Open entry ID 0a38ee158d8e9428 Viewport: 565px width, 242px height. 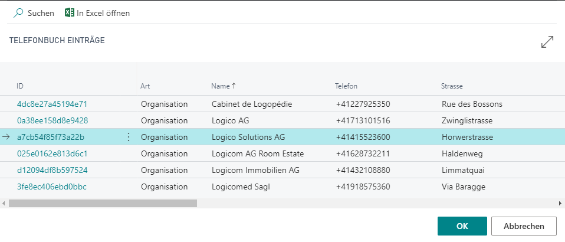[52, 120]
